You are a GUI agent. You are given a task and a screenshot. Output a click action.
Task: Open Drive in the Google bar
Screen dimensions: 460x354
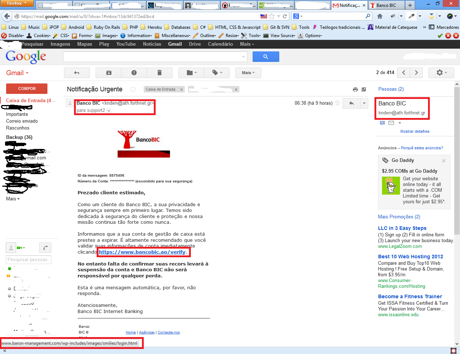coord(195,44)
